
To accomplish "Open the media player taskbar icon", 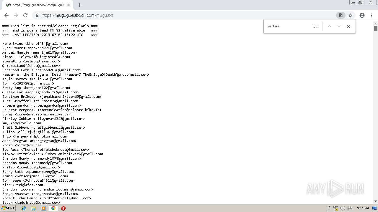I will pyautogui.click(x=43, y=208).
